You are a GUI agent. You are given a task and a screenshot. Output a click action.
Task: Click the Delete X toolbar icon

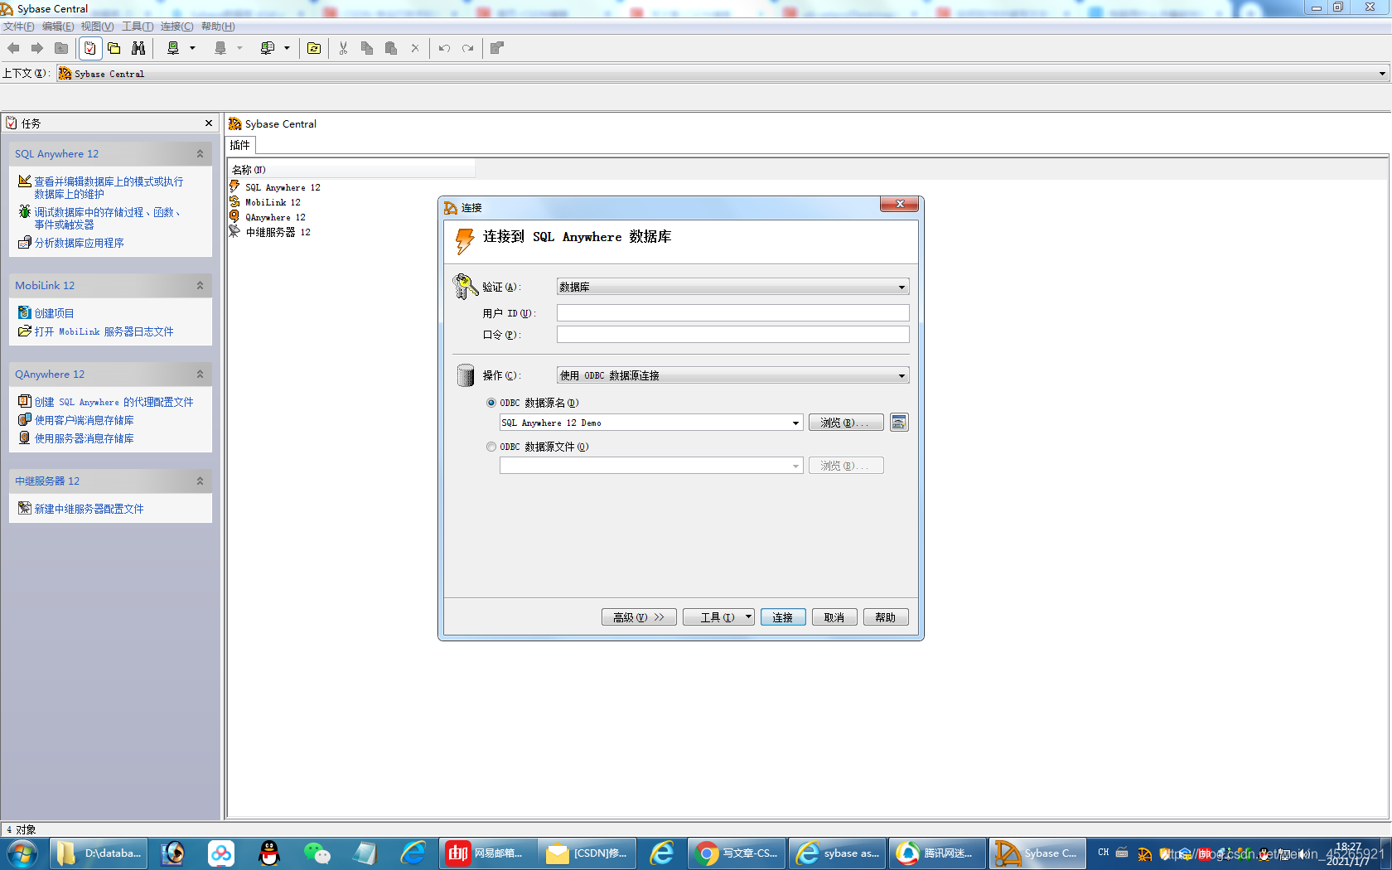tap(415, 48)
